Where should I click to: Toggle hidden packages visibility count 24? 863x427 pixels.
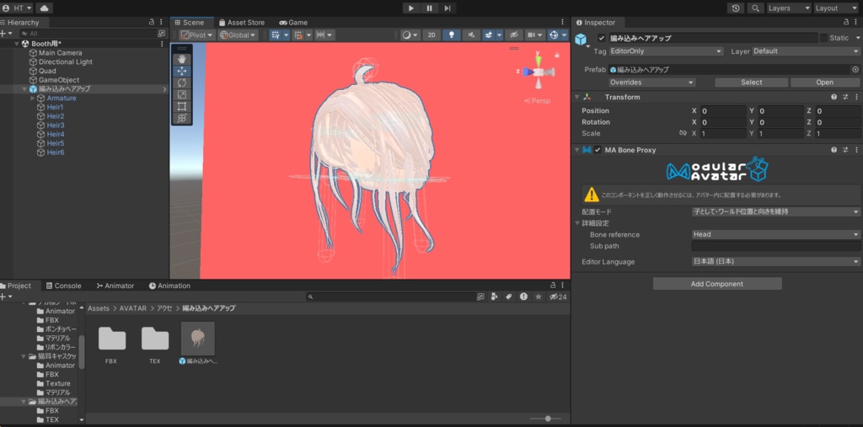(x=558, y=296)
